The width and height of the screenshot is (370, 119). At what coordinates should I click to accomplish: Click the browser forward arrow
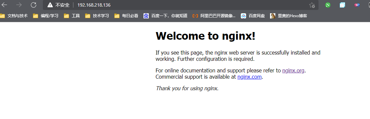[x=19, y=5]
